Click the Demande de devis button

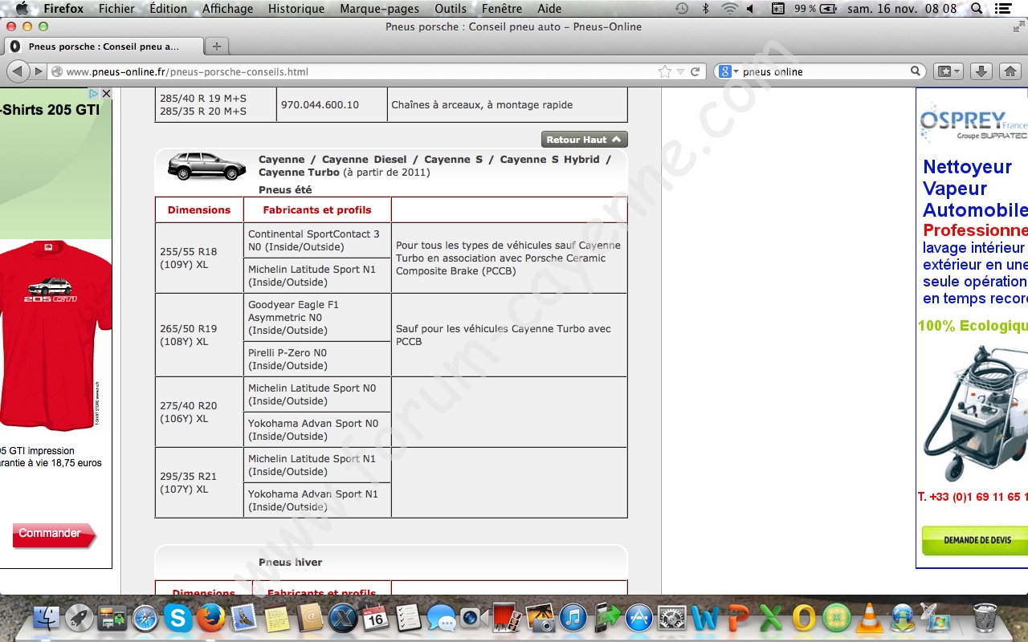tap(977, 540)
